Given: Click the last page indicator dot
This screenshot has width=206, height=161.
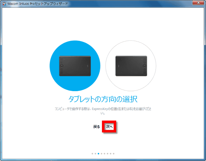Looking at the screenshot, I should tap(114, 154).
